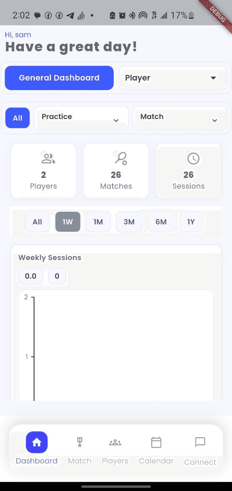Tap the 26 Matches statistics card
Viewport: 232px width, 491px height.
coord(116,171)
